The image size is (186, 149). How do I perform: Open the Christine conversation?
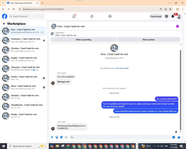(23, 50)
